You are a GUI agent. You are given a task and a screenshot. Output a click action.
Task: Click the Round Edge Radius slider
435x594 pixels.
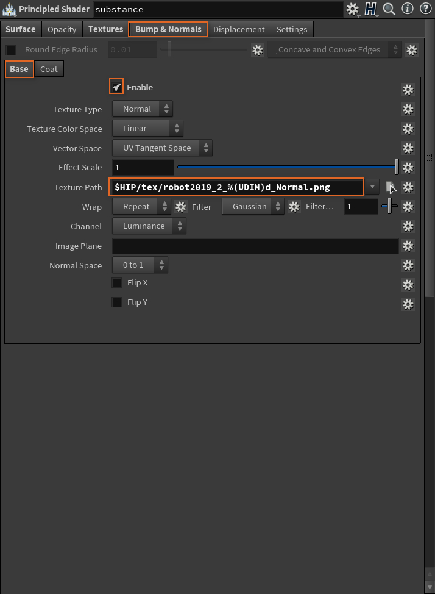click(203, 49)
